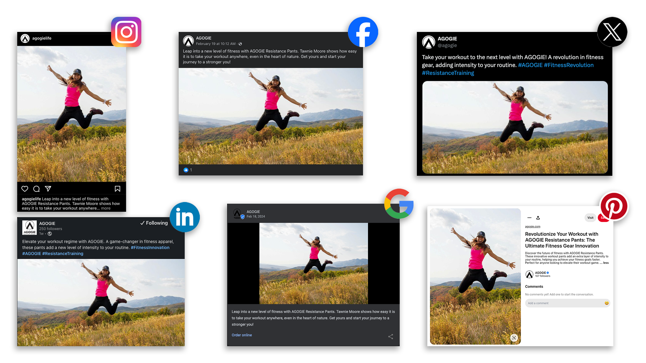Open the Google post image
Screen dimensions: 646x363
tap(314, 264)
